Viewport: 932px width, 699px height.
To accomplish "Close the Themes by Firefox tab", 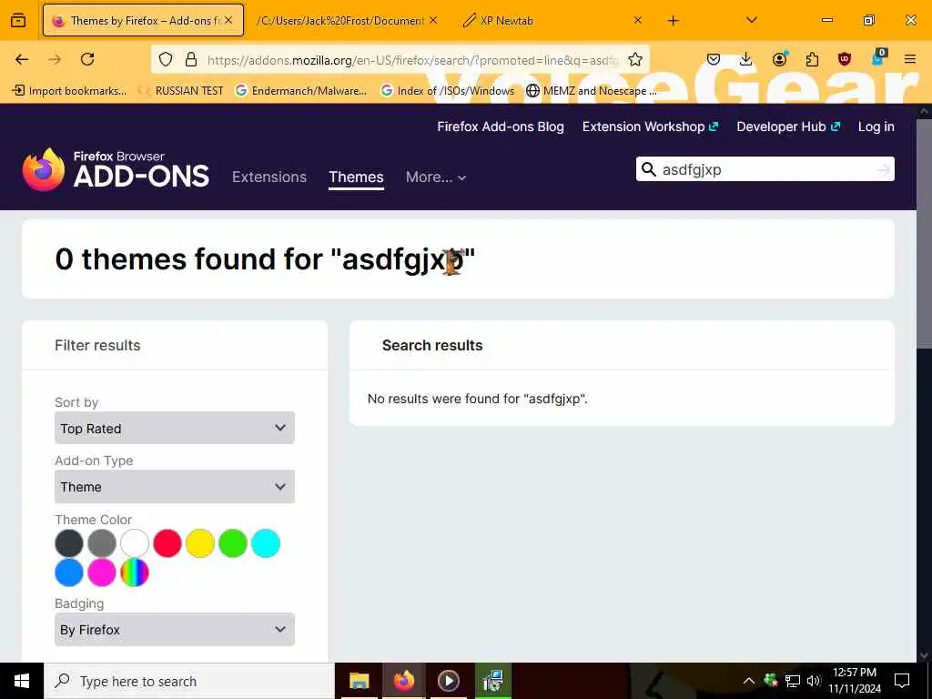I will coord(228,20).
